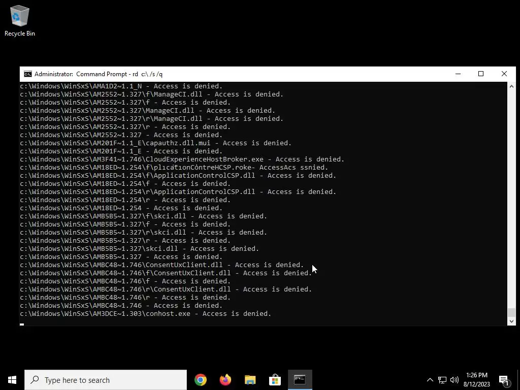Click the AMBC48~1.746\ConsentUxClient.dll line
The height and width of the screenshot is (390, 520).
(162, 265)
